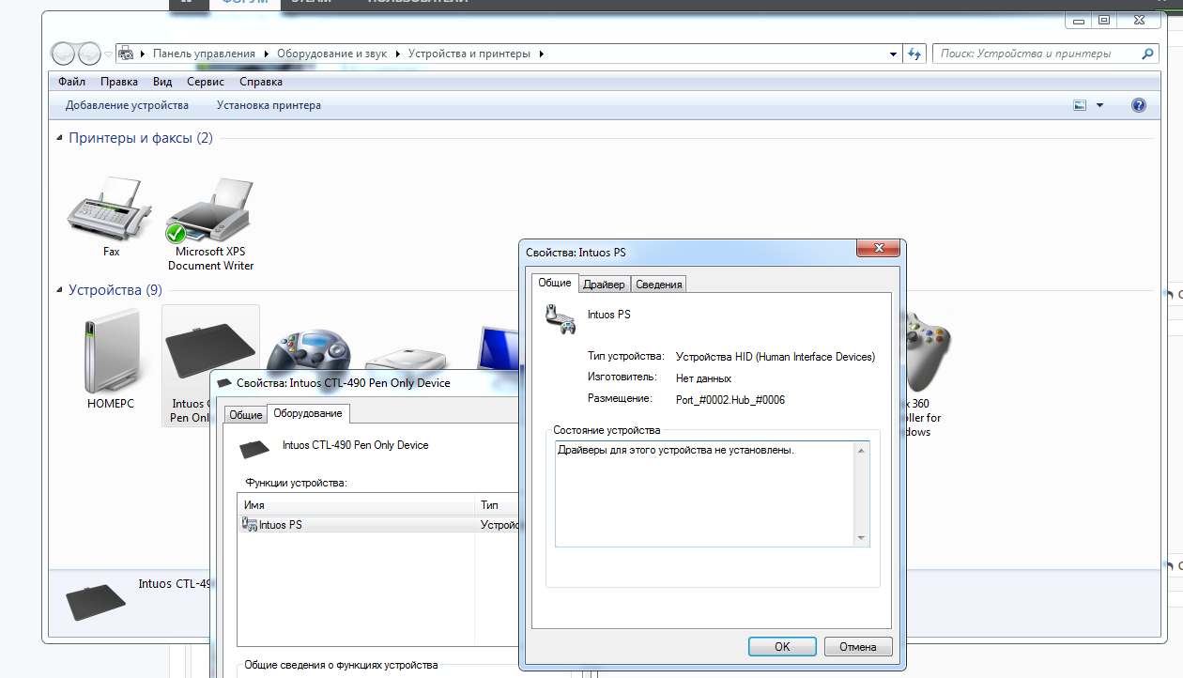Viewport: 1183px width, 678px height.
Task: Click the status box scroll down arrow
Action: 861,538
